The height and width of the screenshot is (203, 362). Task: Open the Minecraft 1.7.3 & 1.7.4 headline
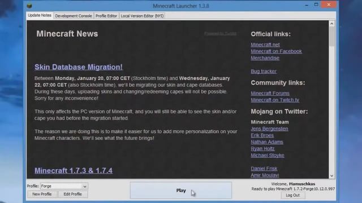[x=74, y=170]
